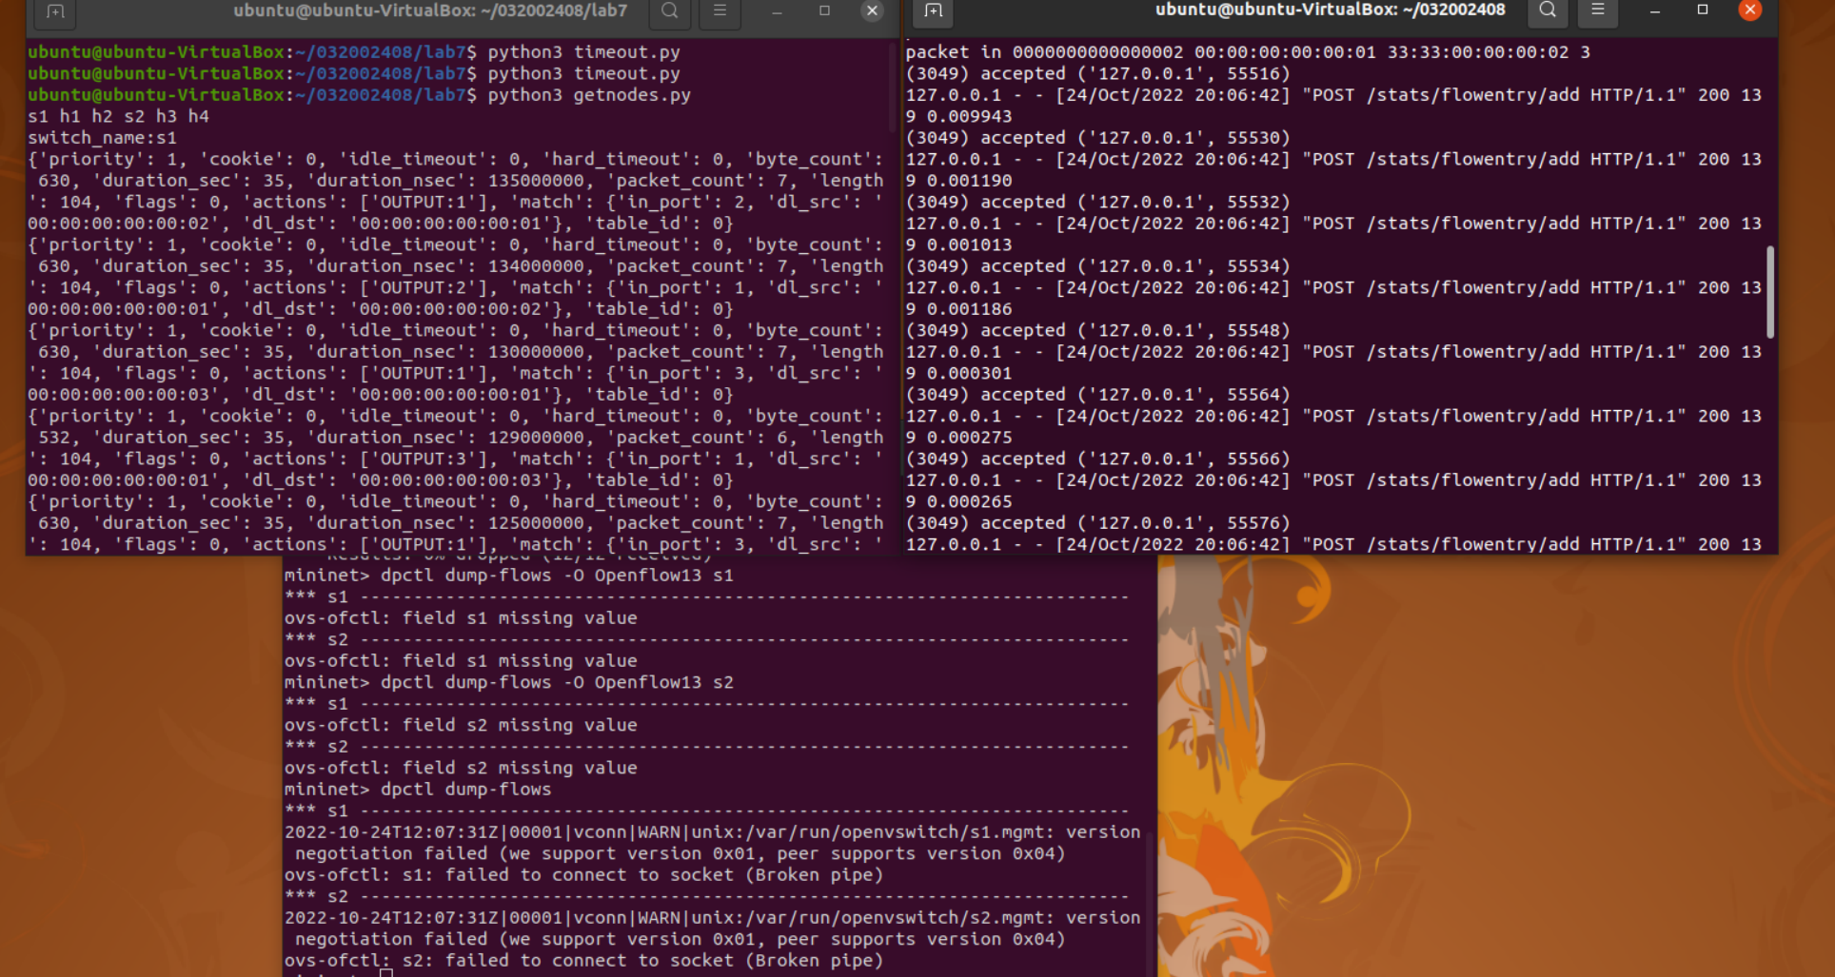The width and height of the screenshot is (1835, 977).
Task: Click the 'python3 getnodes.py' command line
Action: pyautogui.click(x=359, y=95)
